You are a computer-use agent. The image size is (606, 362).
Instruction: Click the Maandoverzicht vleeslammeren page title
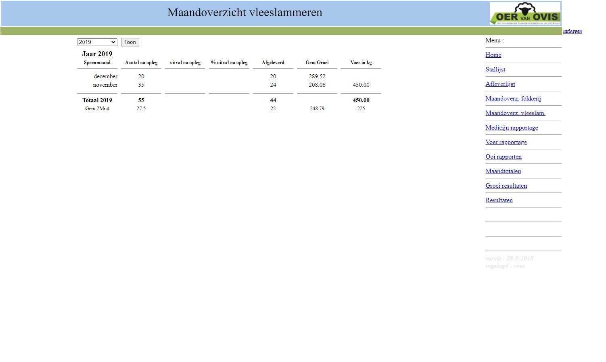pos(244,13)
